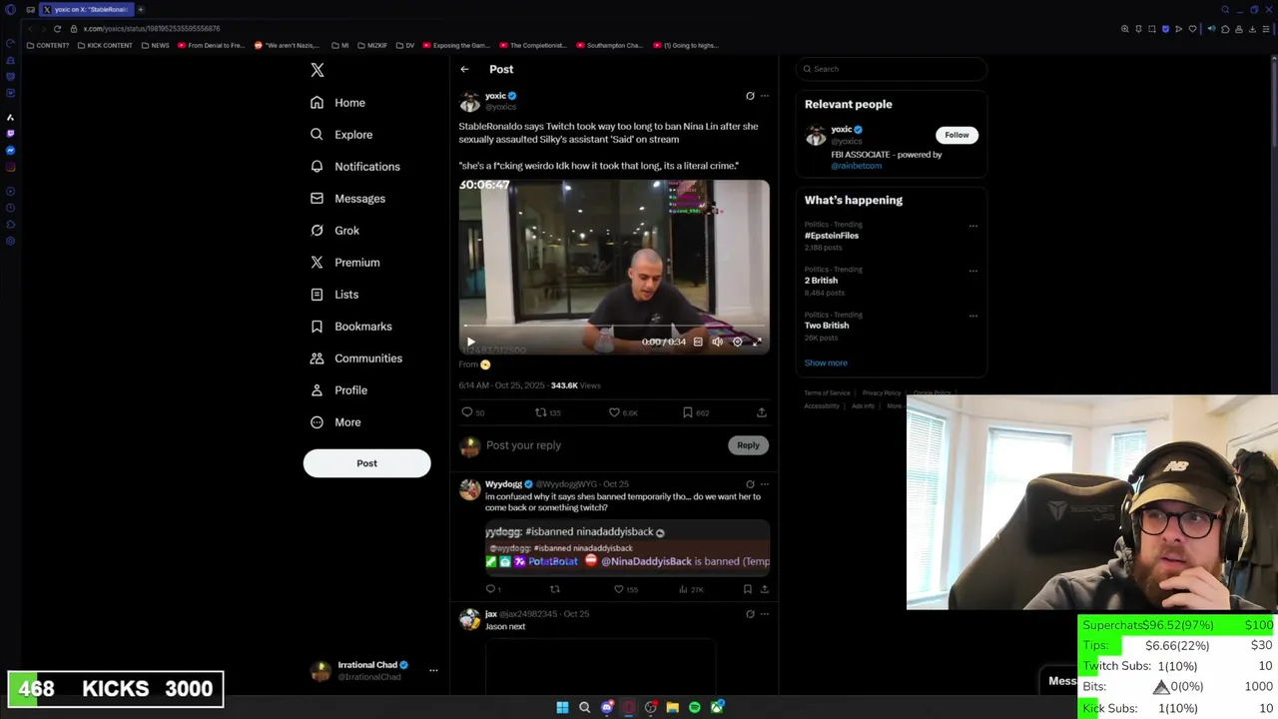
Task: Bookmark Wyydogg's reply
Action: tap(747, 589)
